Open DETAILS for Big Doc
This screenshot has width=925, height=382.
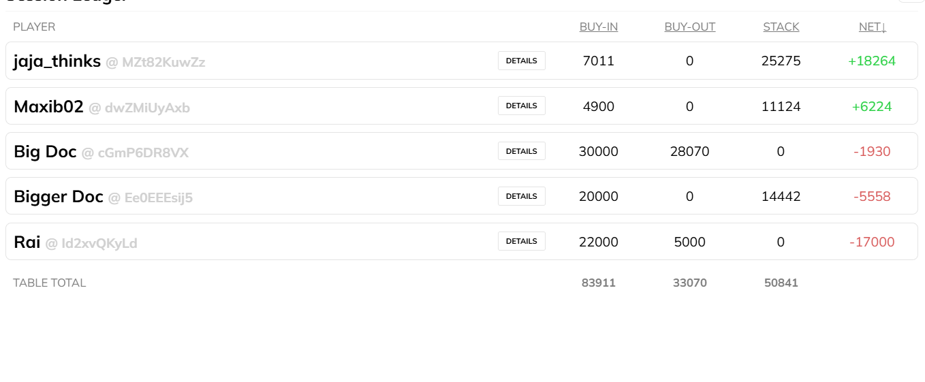tap(522, 151)
